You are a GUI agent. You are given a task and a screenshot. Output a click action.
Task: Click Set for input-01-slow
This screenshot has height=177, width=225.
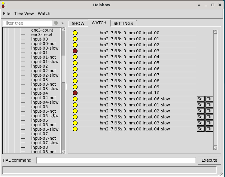click(x=201, y=105)
